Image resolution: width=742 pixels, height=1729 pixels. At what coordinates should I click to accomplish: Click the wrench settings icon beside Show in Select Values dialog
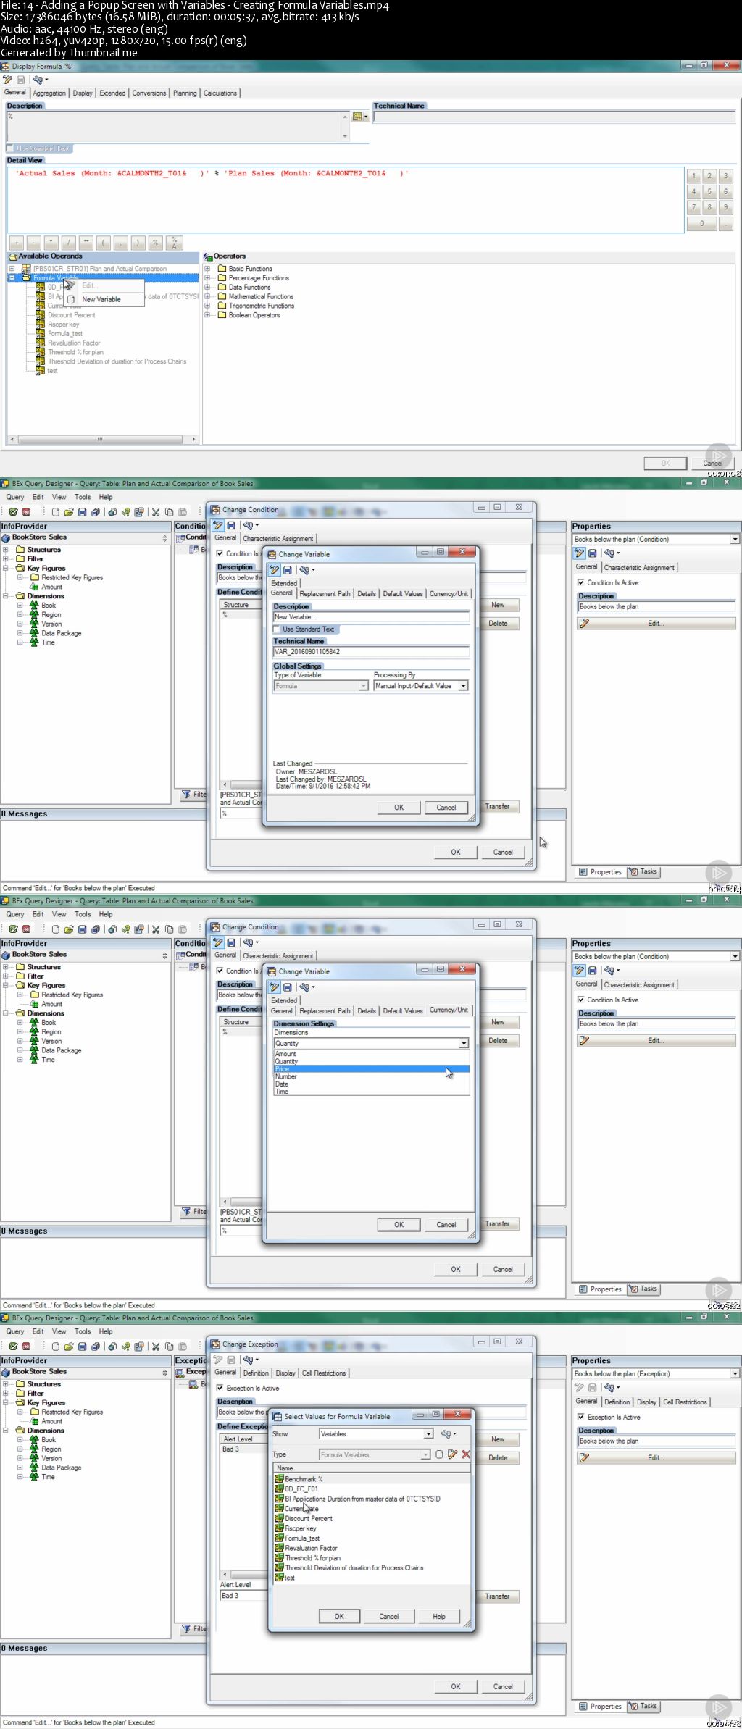point(446,1433)
